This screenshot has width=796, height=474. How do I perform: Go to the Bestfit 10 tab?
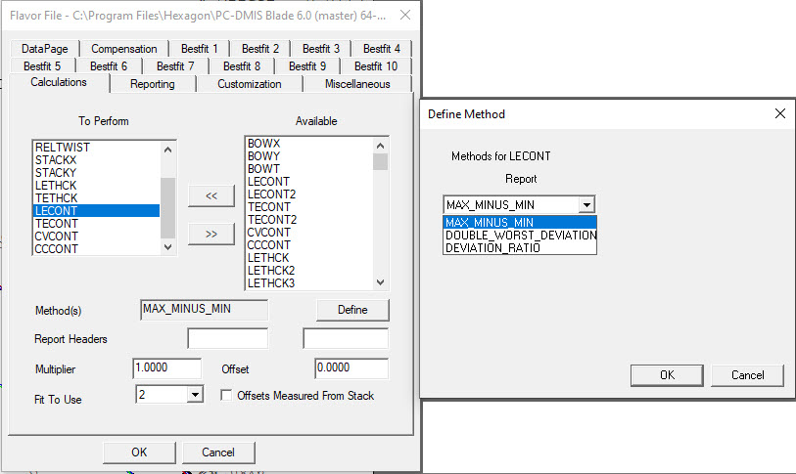coord(376,66)
